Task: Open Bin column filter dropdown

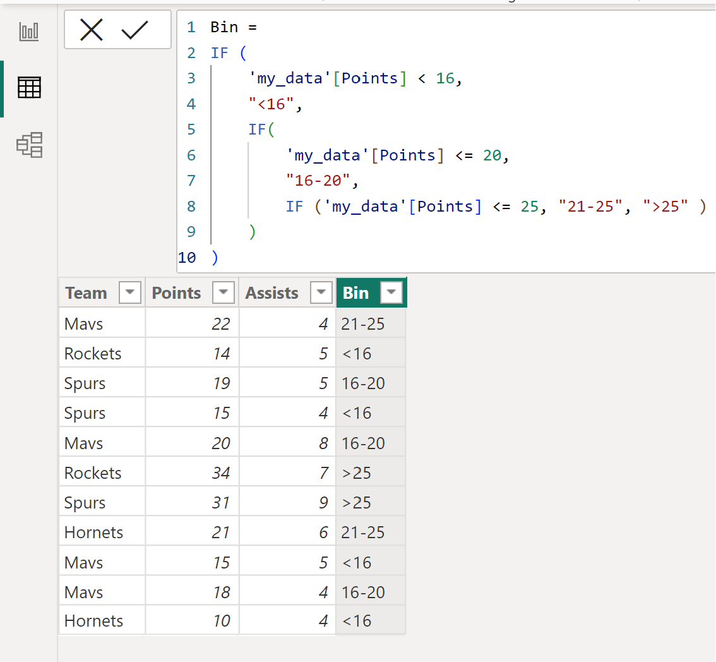Action: coord(391,292)
